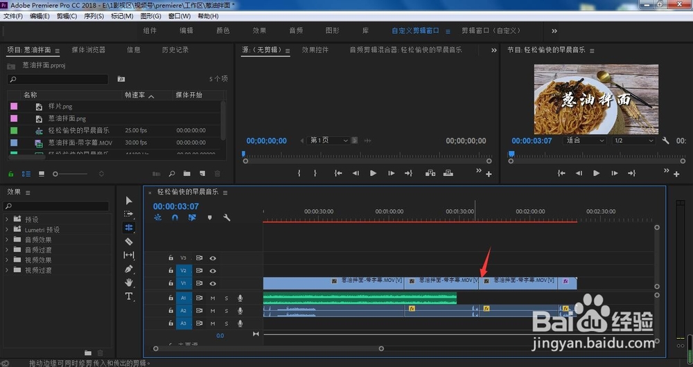Enable voice-over record on track A1
The image size is (693, 367).
pyautogui.click(x=240, y=298)
